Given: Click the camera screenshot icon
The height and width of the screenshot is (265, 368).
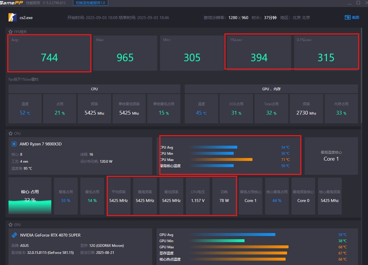Looking at the screenshot, I should pos(347,17).
